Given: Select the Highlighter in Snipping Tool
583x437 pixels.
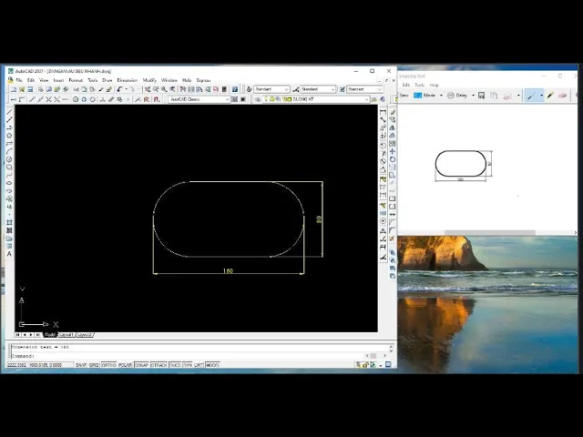Looking at the screenshot, I should pyautogui.click(x=549, y=95).
